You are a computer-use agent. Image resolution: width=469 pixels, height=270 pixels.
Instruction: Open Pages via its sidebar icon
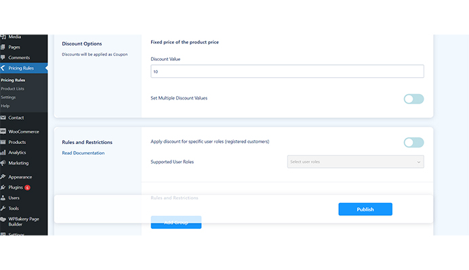3,47
